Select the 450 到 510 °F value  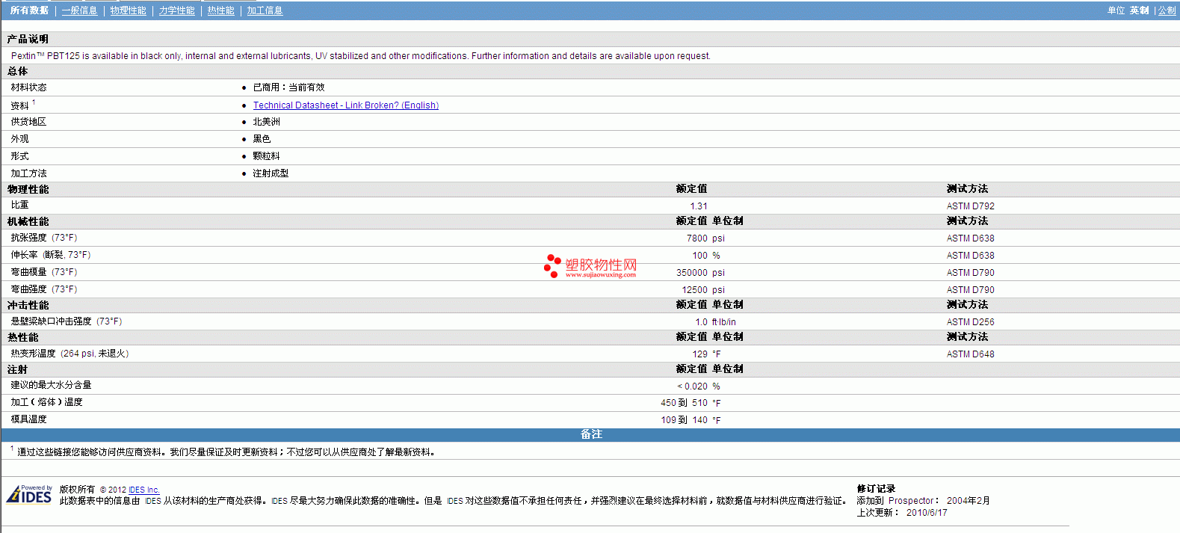point(691,403)
